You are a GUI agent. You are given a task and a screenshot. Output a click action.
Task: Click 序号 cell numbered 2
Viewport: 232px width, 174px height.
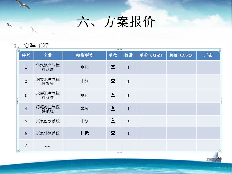click(26, 81)
